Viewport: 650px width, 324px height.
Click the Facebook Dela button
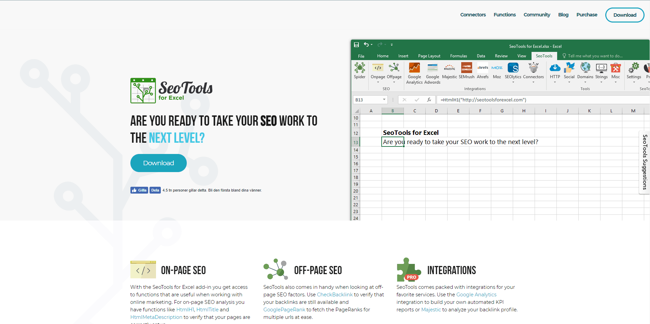pos(155,190)
